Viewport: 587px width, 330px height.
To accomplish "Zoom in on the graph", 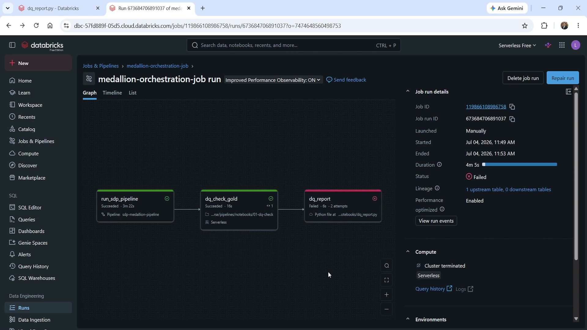I will pos(386,295).
